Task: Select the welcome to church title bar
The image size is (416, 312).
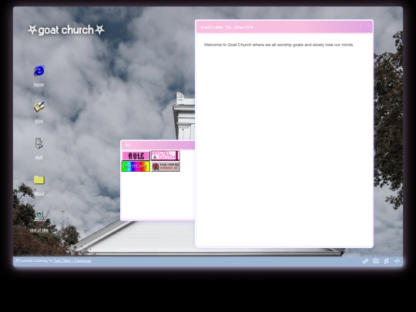Action: coord(284,27)
